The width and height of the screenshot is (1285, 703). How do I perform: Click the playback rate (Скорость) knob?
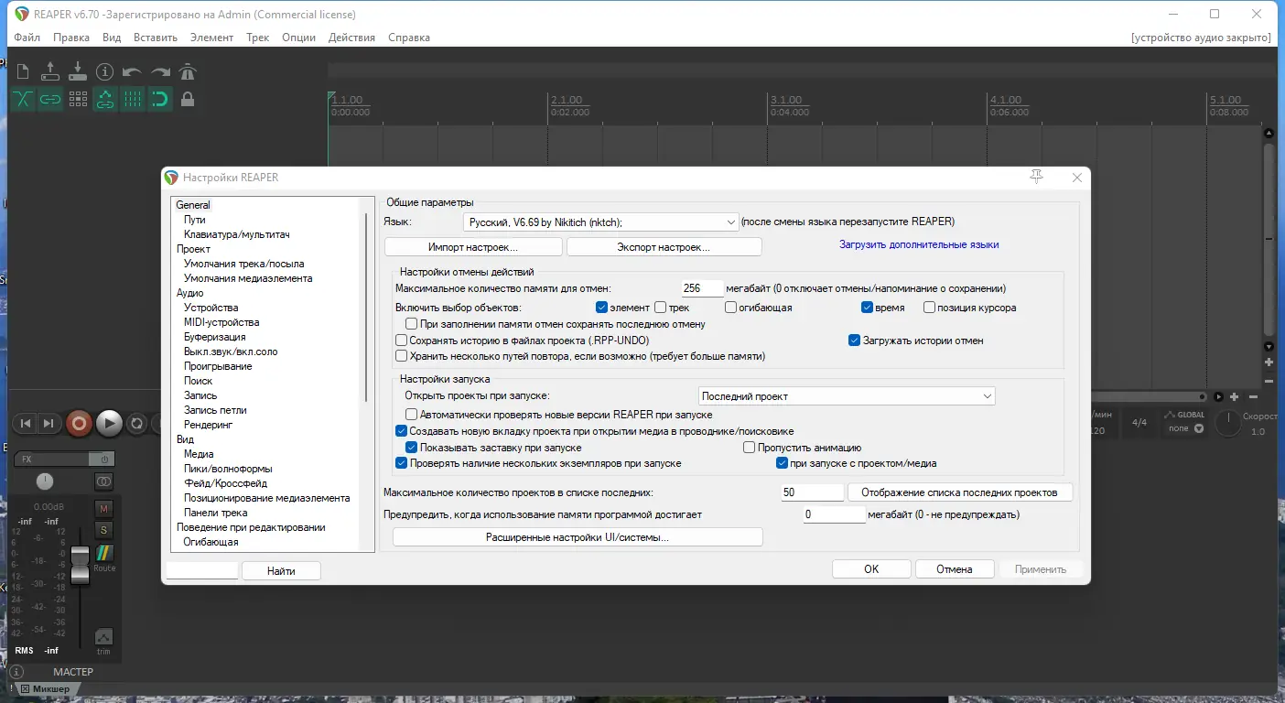(x=1228, y=424)
